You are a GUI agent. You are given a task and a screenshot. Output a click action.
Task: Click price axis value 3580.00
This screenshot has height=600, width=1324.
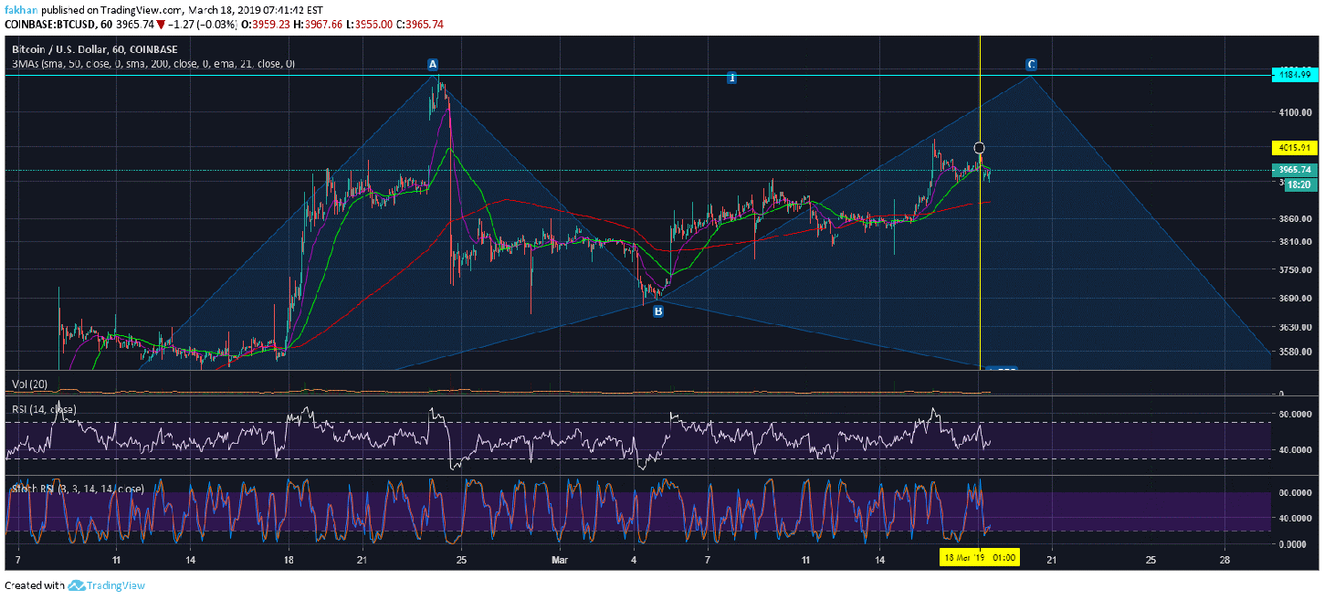(1294, 352)
